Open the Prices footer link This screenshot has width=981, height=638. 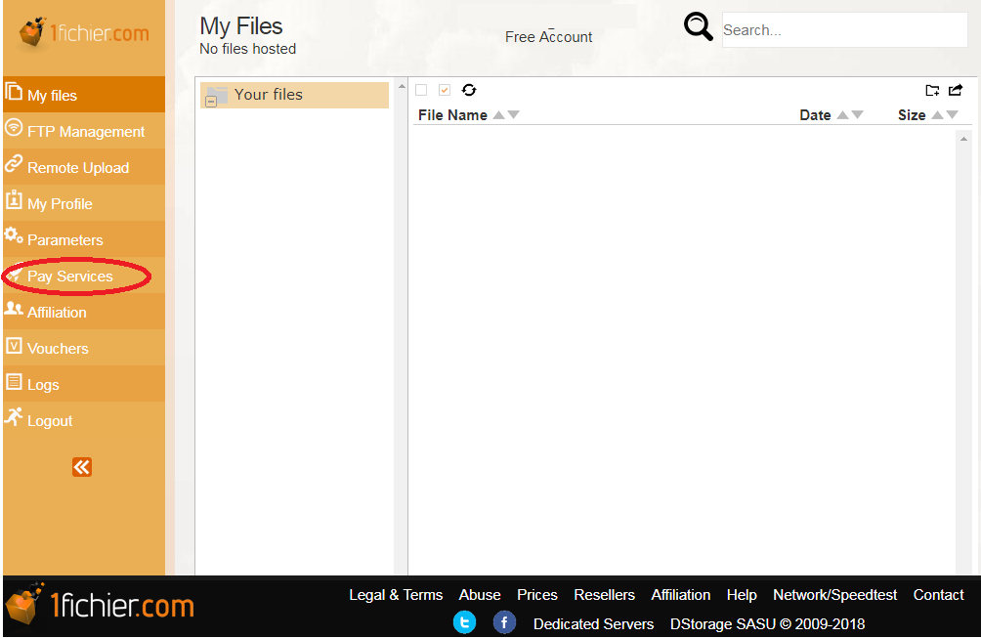[x=536, y=595]
